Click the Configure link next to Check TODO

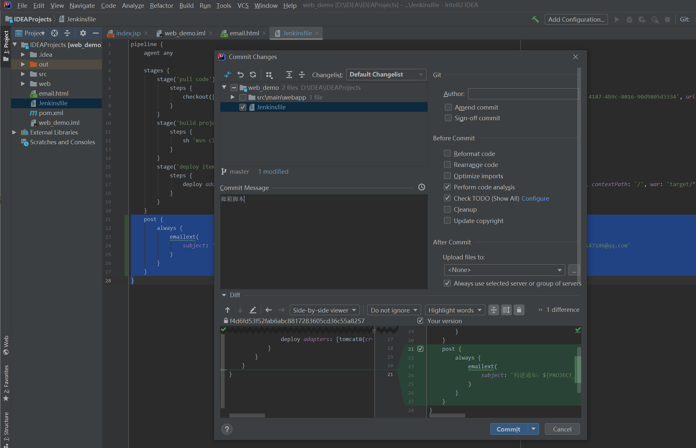(x=535, y=198)
